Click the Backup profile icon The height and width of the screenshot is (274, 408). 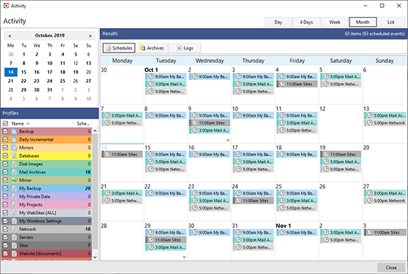(x=14, y=131)
